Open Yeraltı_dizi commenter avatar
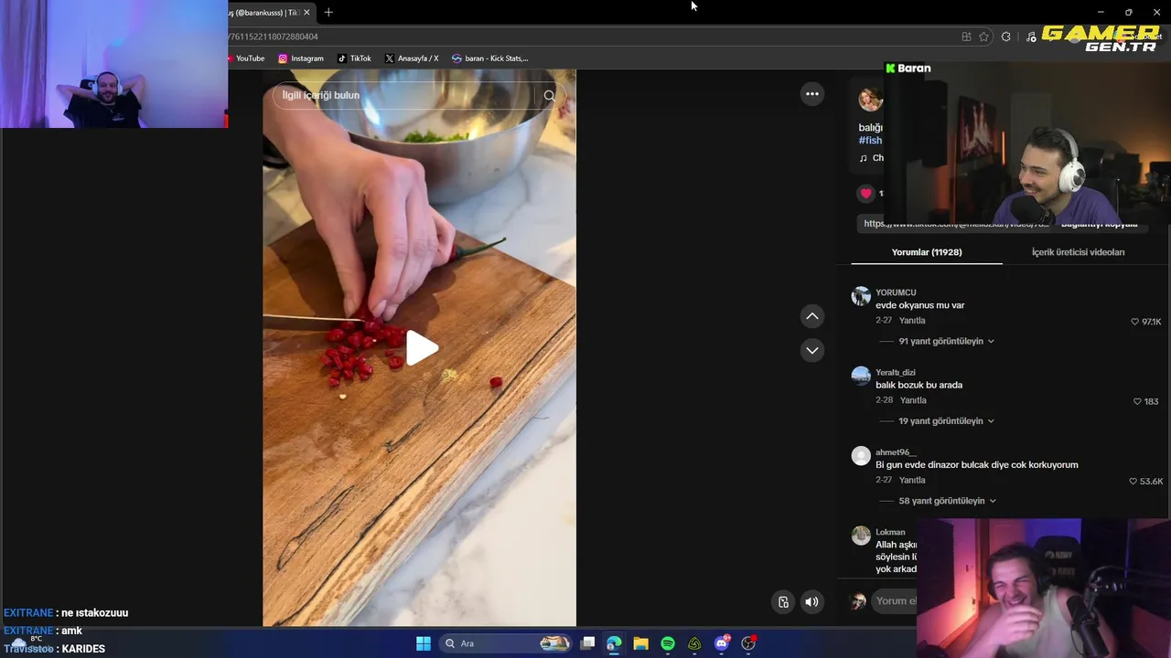 point(861,376)
